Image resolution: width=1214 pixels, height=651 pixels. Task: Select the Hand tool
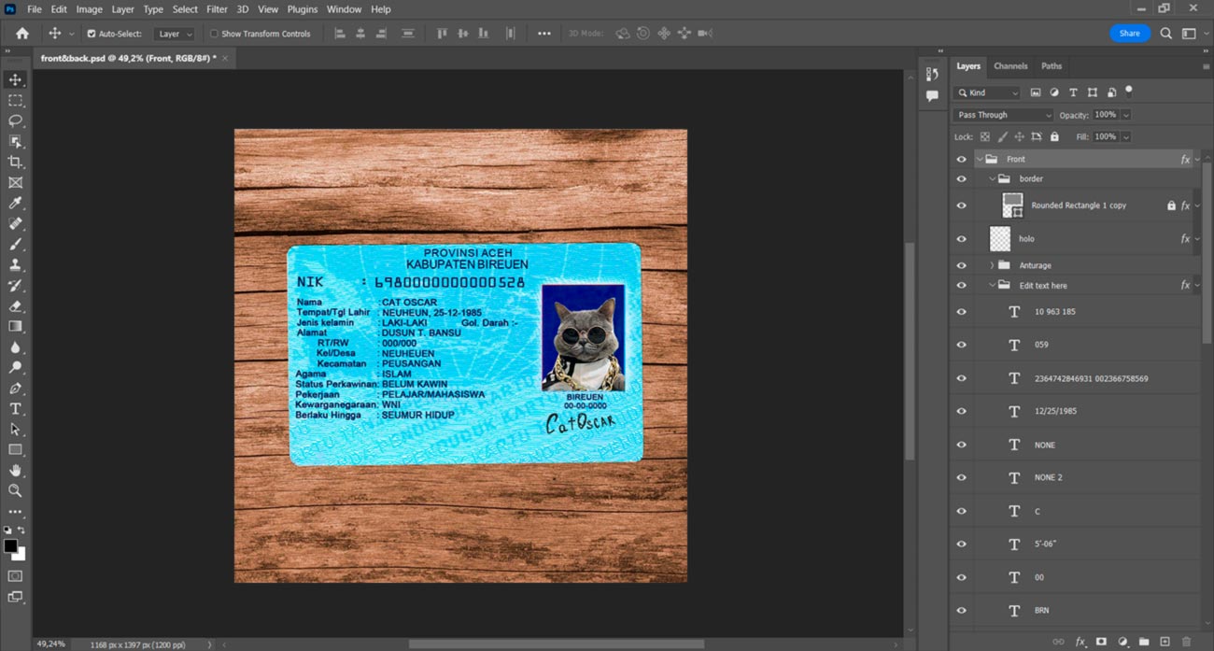(x=15, y=470)
